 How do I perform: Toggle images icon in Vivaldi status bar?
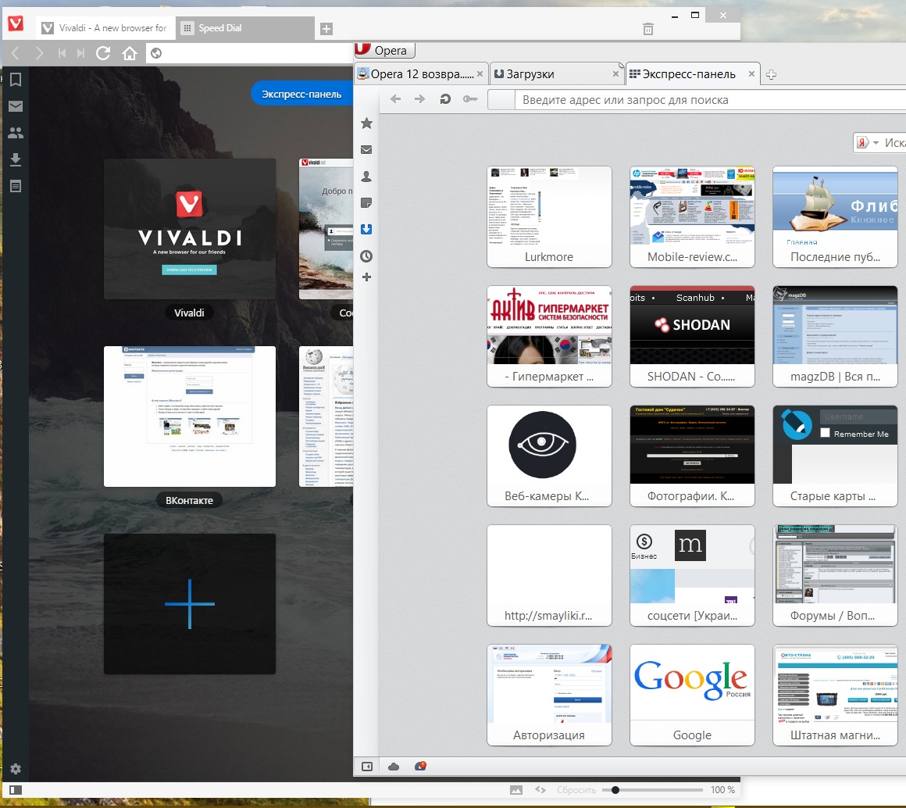point(516,789)
